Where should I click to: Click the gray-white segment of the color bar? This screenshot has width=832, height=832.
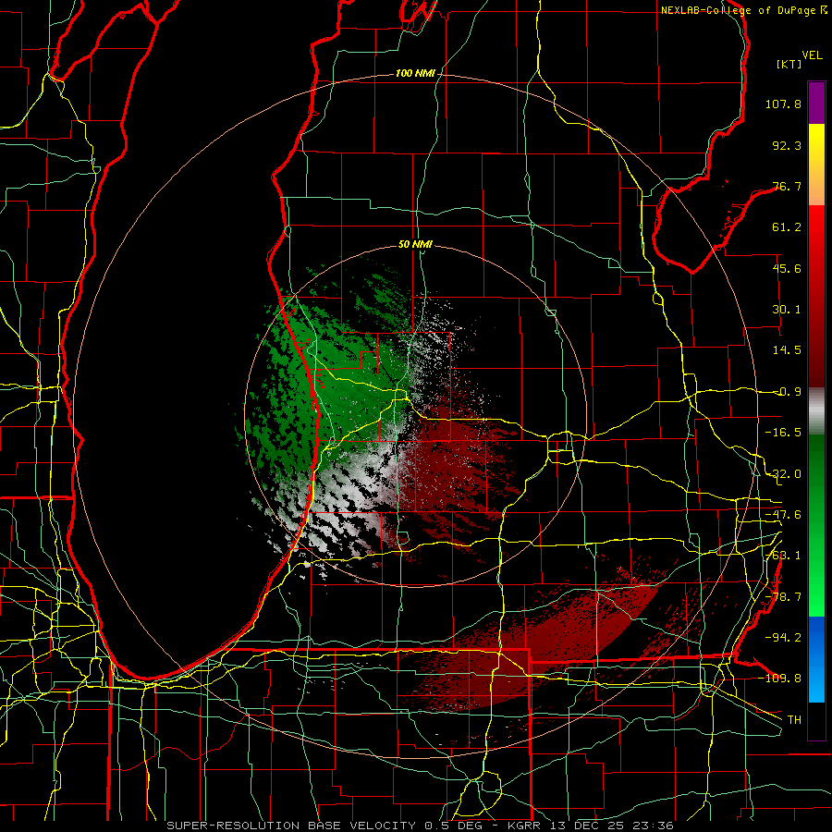coord(816,410)
